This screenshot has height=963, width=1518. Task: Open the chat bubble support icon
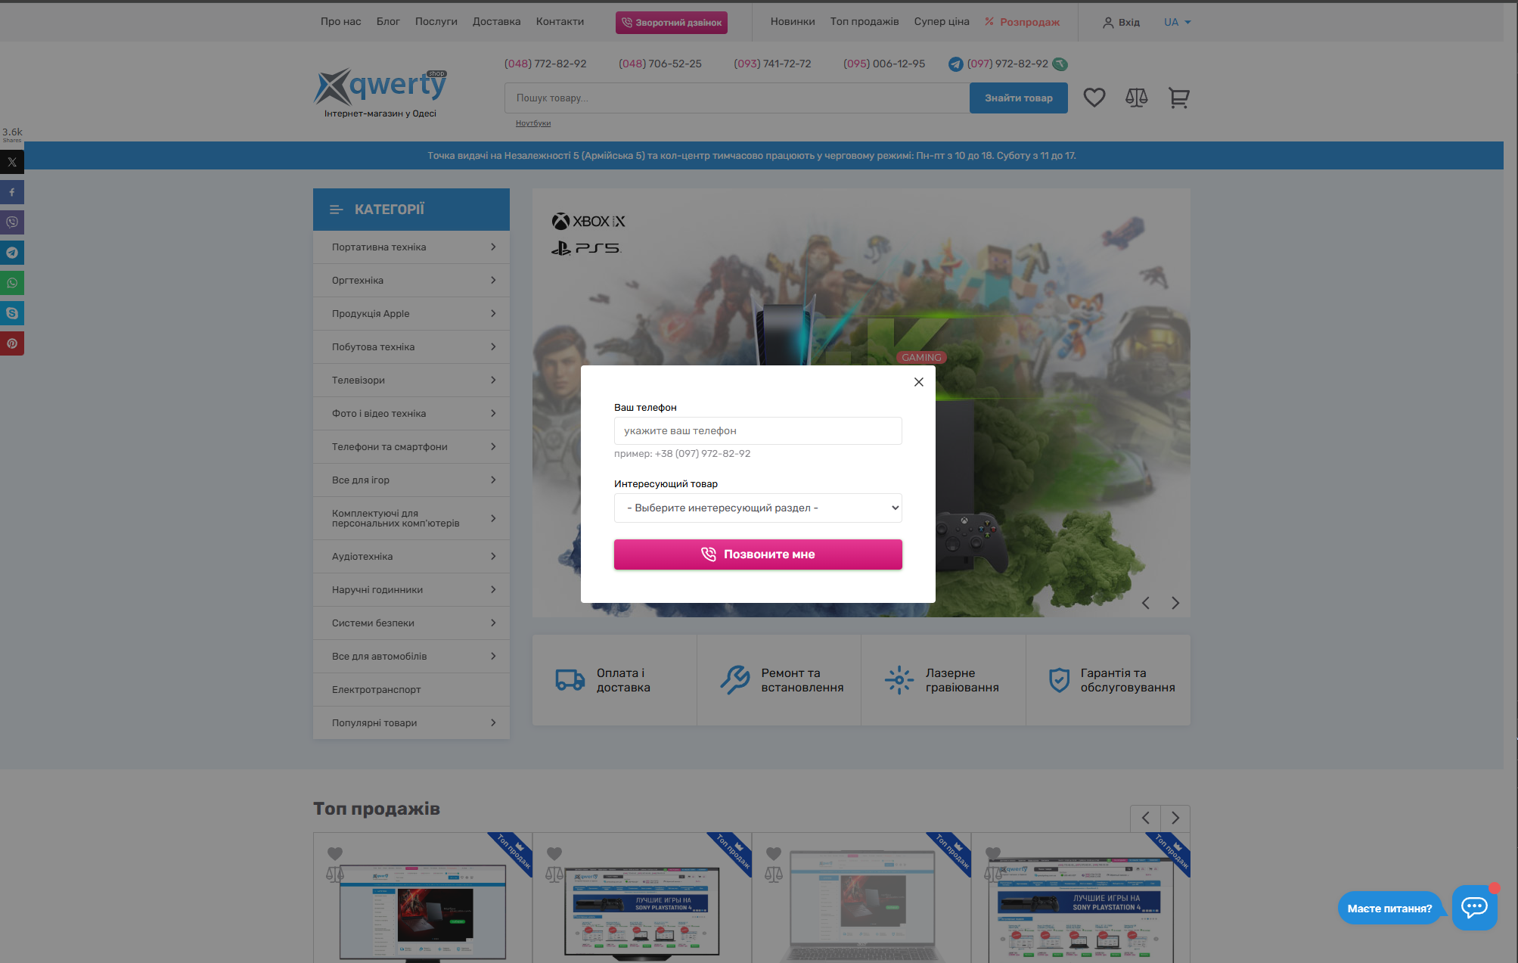click(1474, 906)
